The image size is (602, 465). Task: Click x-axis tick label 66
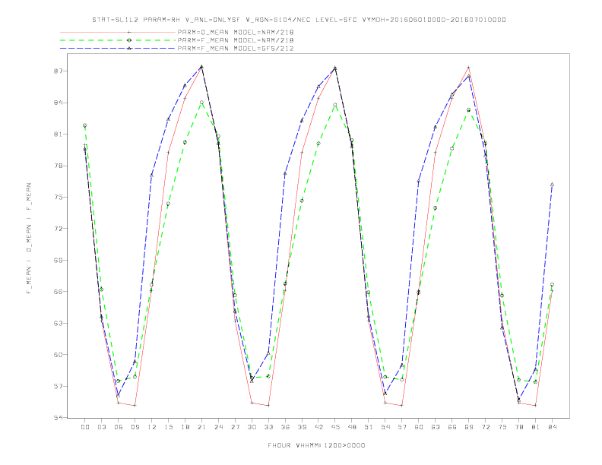coord(452,427)
